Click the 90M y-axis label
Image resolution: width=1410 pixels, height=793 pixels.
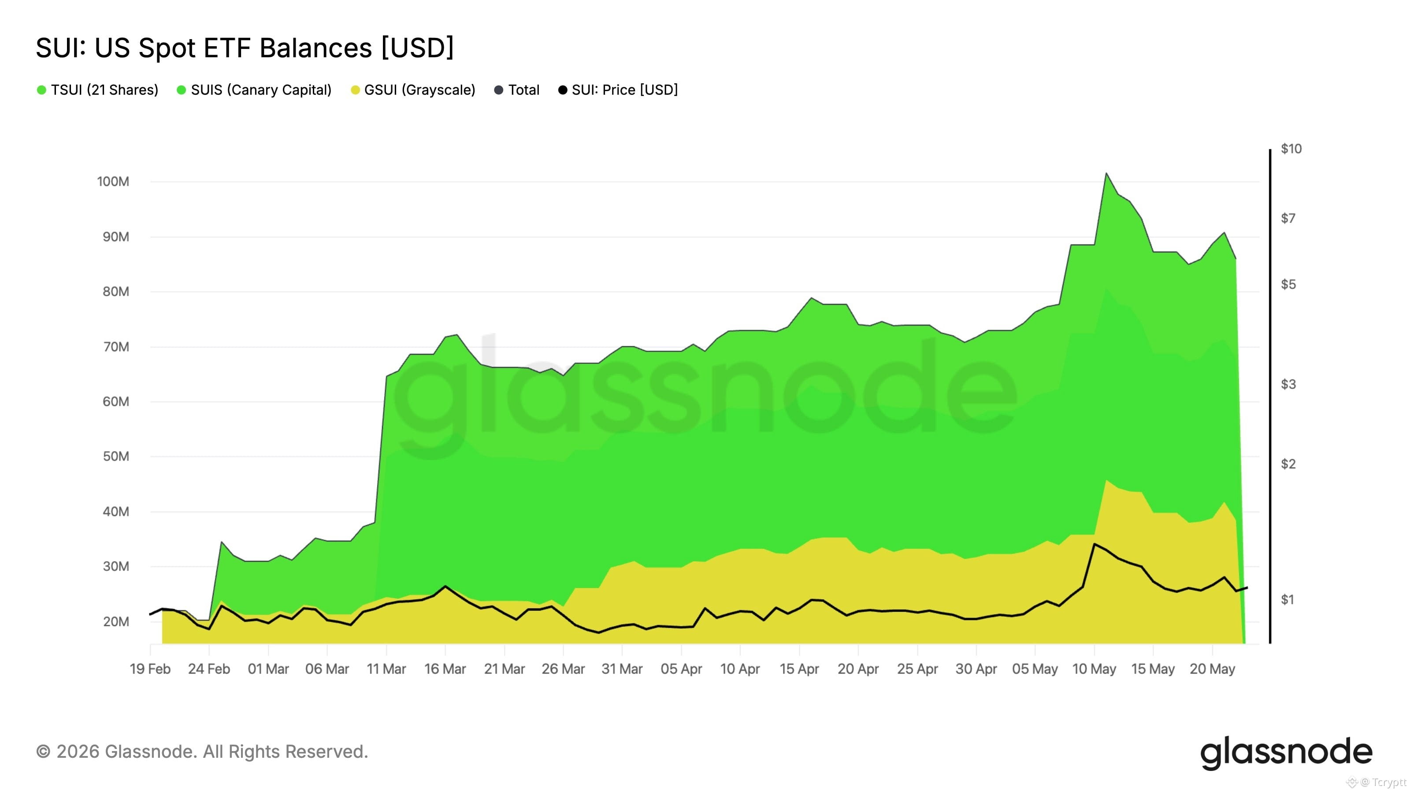[x=116, y=237]
